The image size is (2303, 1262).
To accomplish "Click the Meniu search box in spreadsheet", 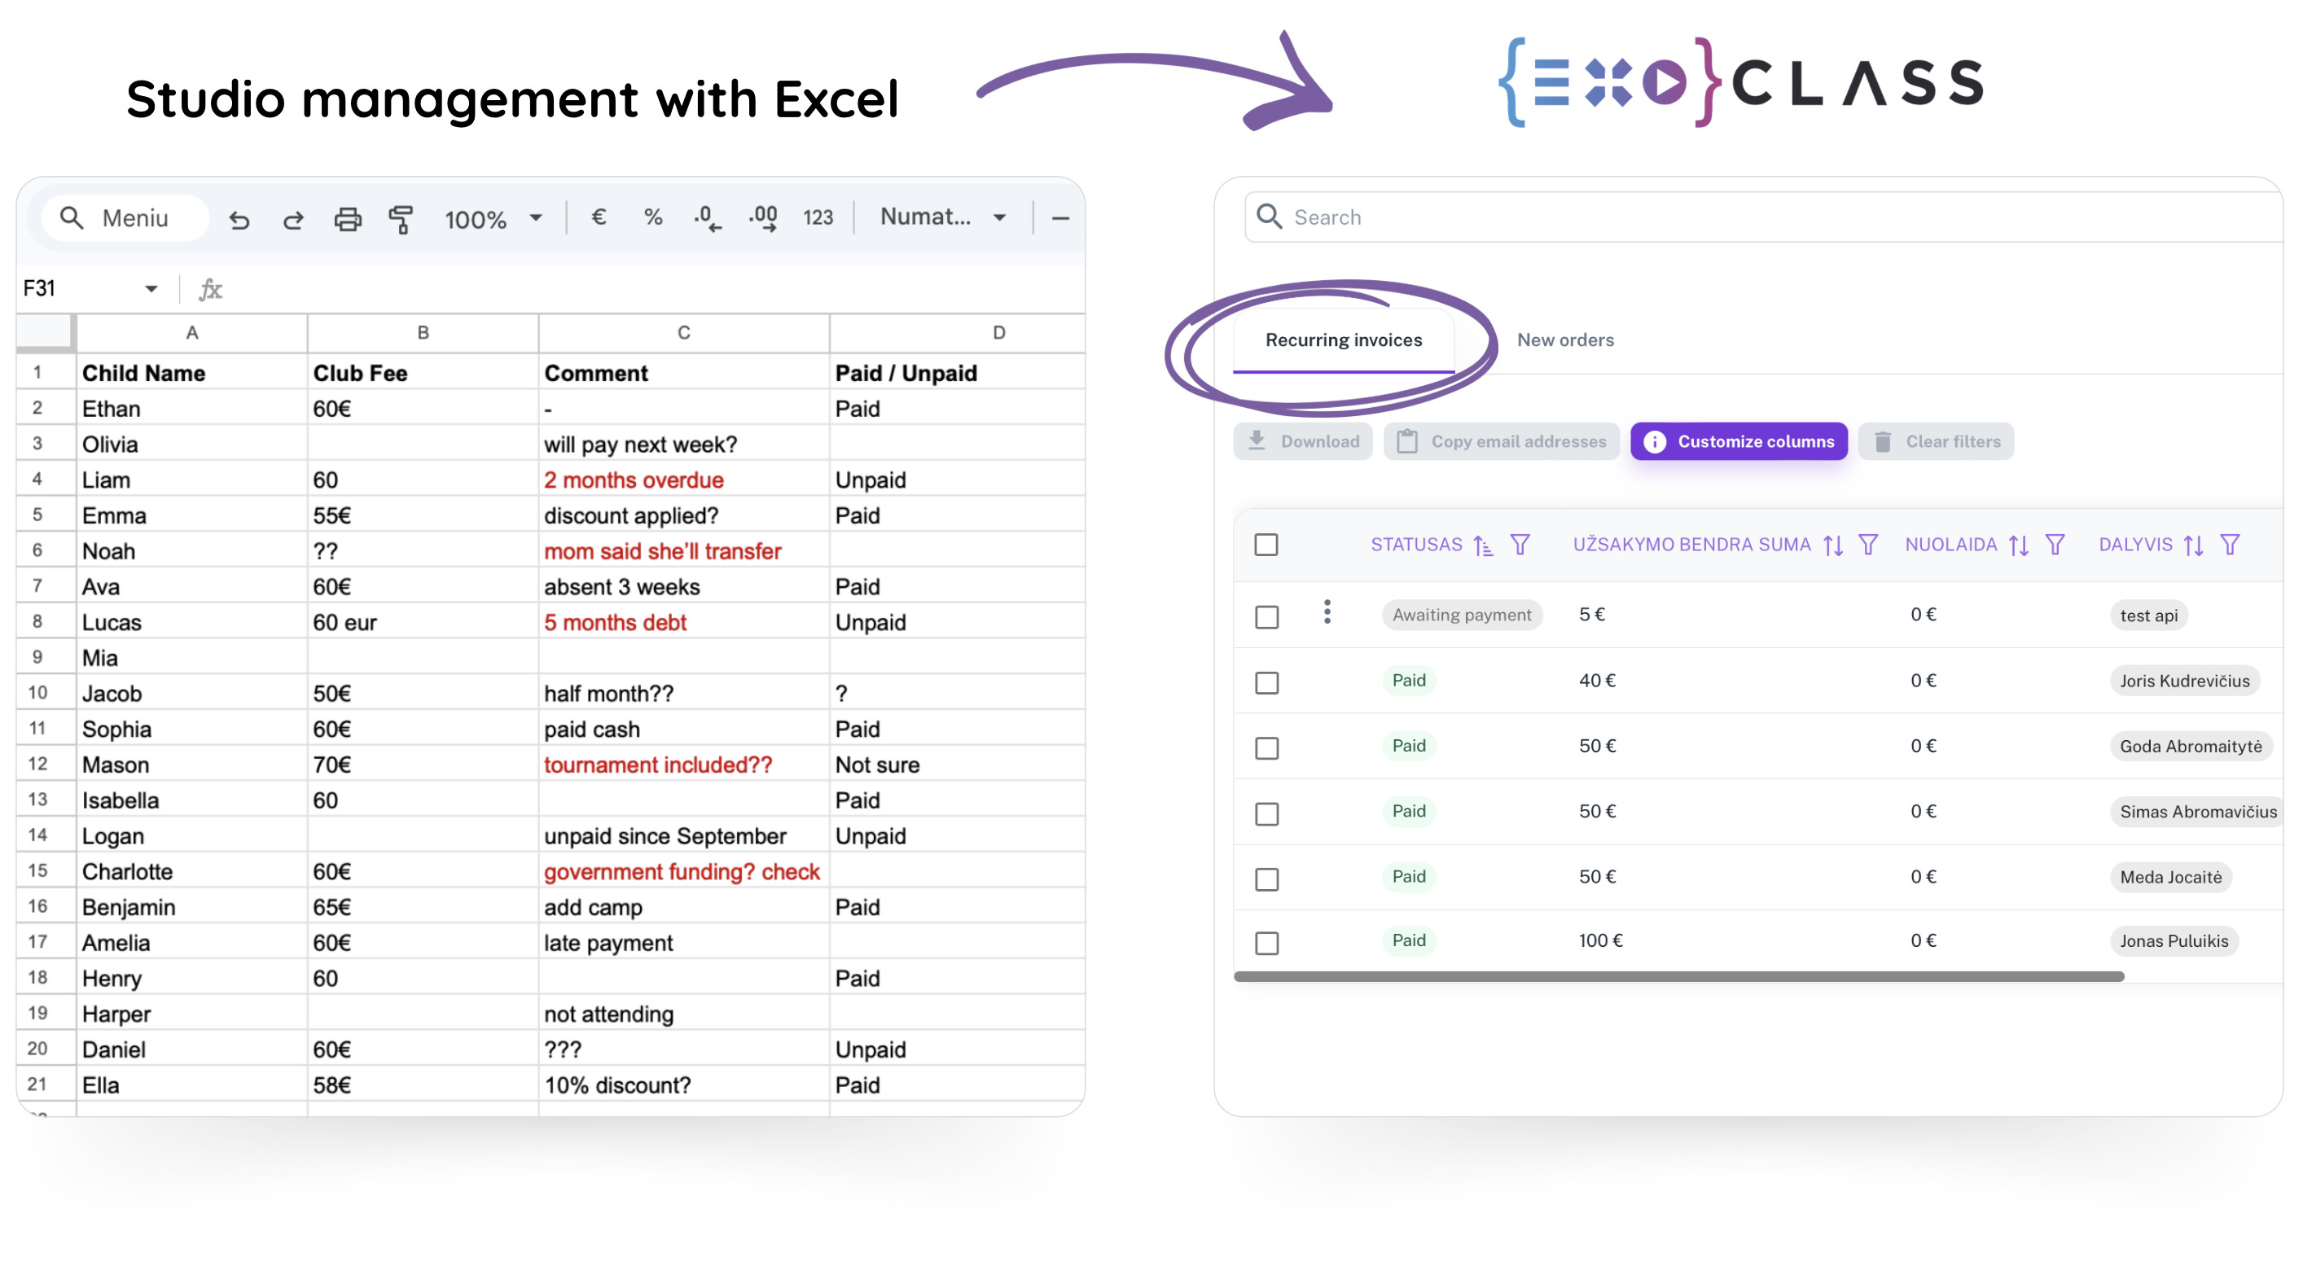I will (x=125, y=218).
